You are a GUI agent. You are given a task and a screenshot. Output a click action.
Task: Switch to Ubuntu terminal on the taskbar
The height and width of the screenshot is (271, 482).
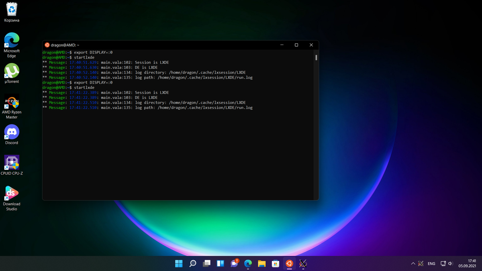[289, 264]
